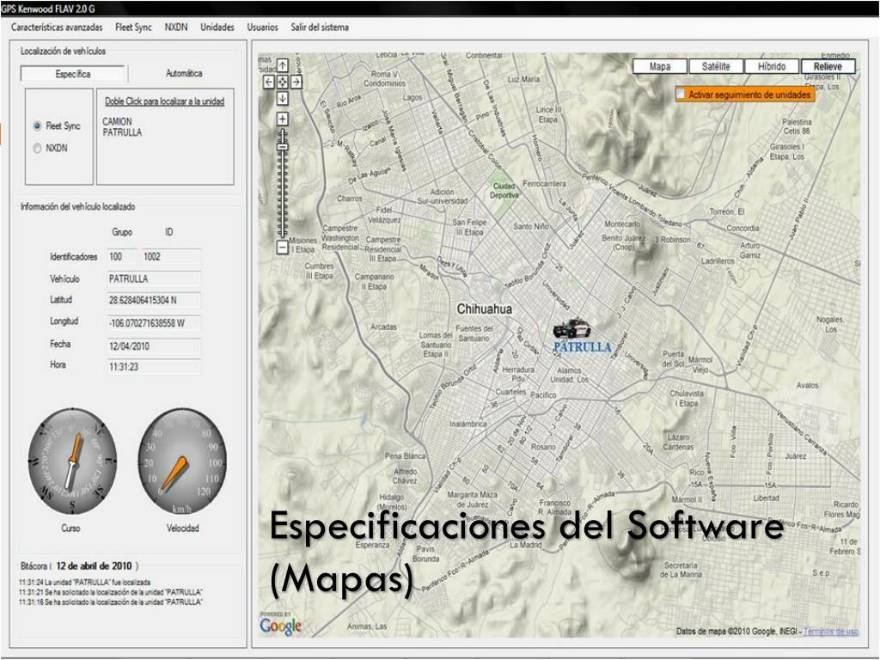Viewport: 880px width, 660px height.
Task: Click the Ciudad Deportiva label on the map
Action: [x=504, y=191]
